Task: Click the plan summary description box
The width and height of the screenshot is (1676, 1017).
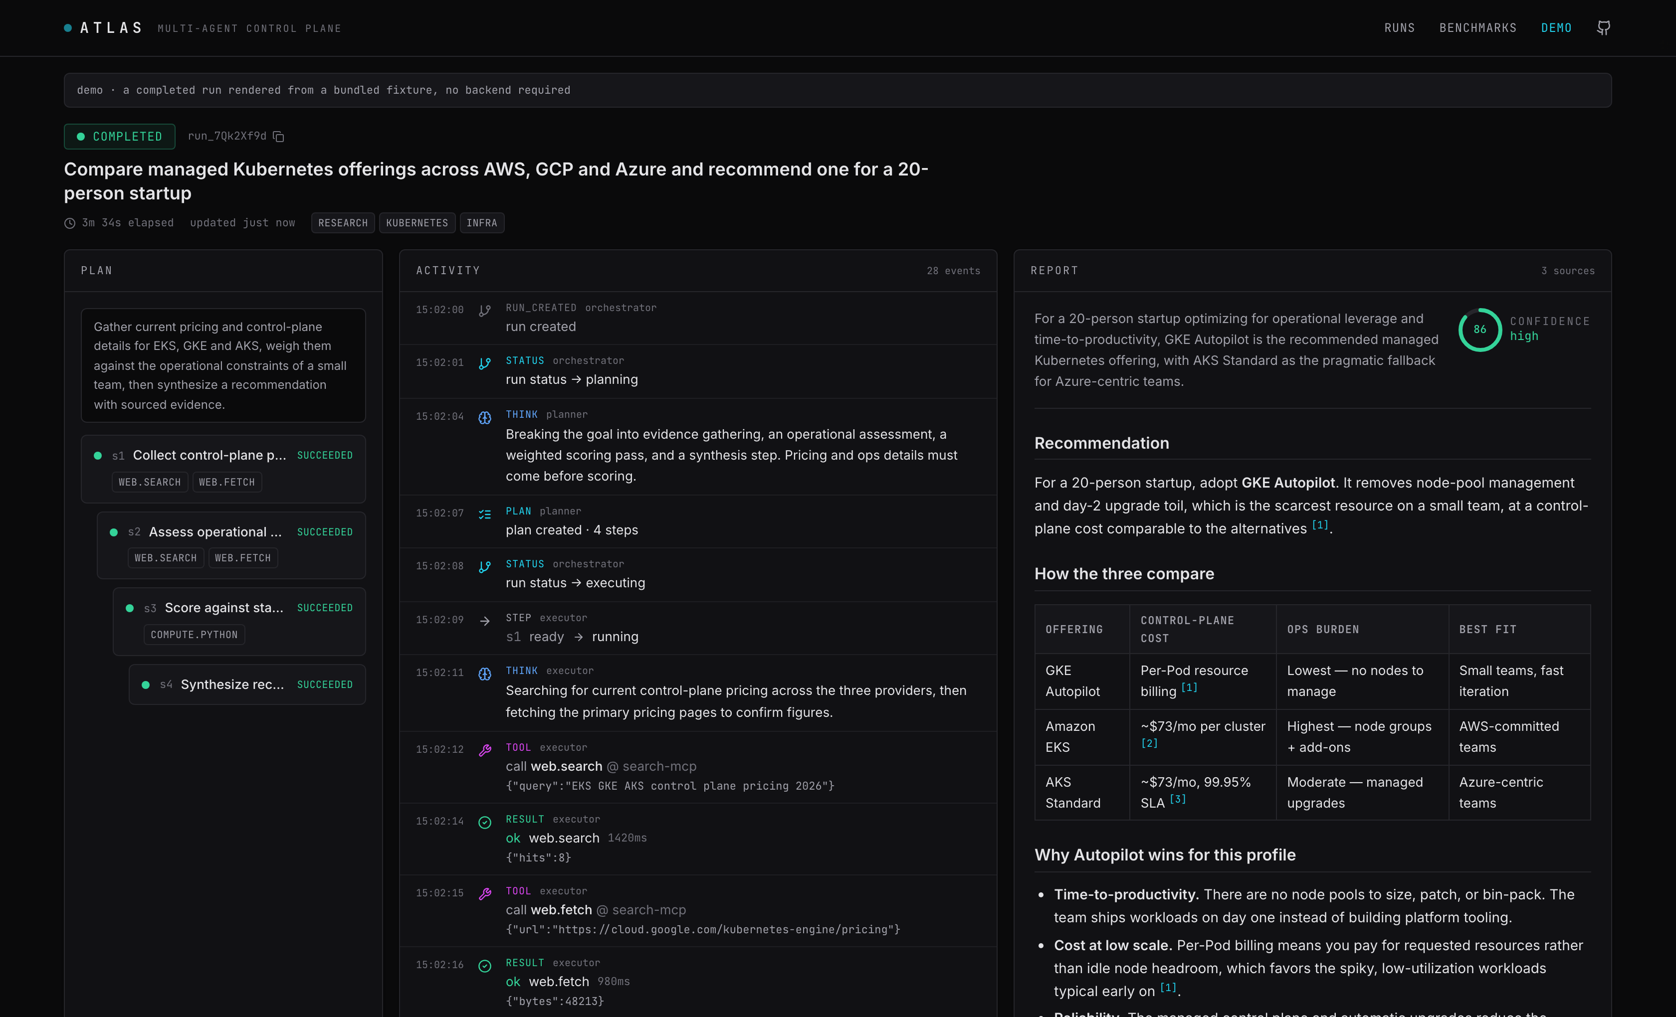Action: 223,366
